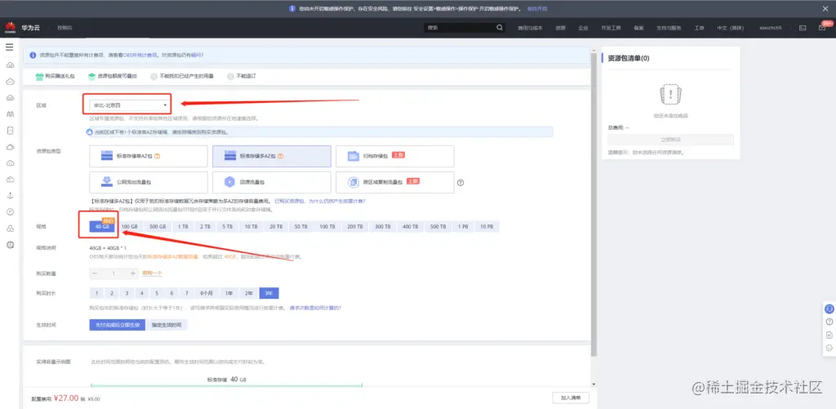Open the 支持与服务 menu
Image resolution: width=836 pixels, height=409 pixels.
pyautogui.click(x=669, y=28)
